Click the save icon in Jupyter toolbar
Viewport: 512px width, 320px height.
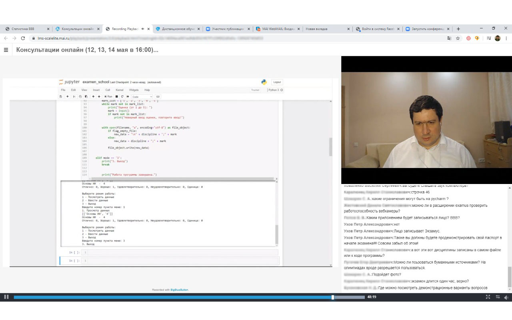pos(61,96)
